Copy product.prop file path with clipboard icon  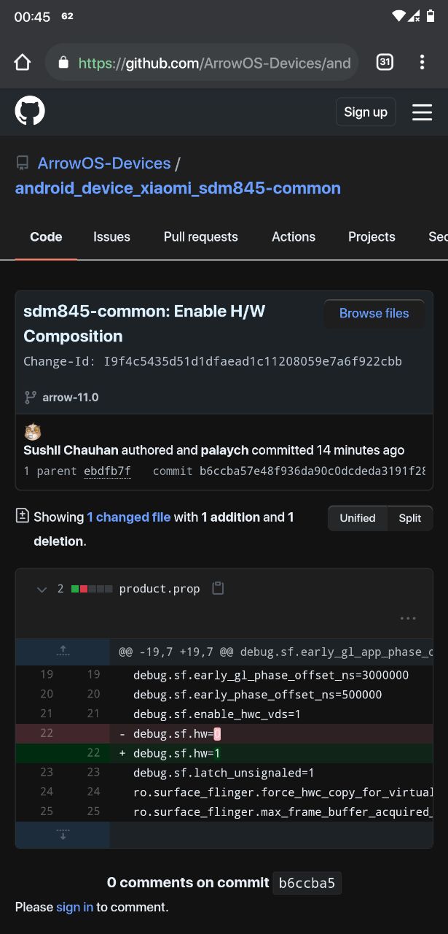[217, 588]
